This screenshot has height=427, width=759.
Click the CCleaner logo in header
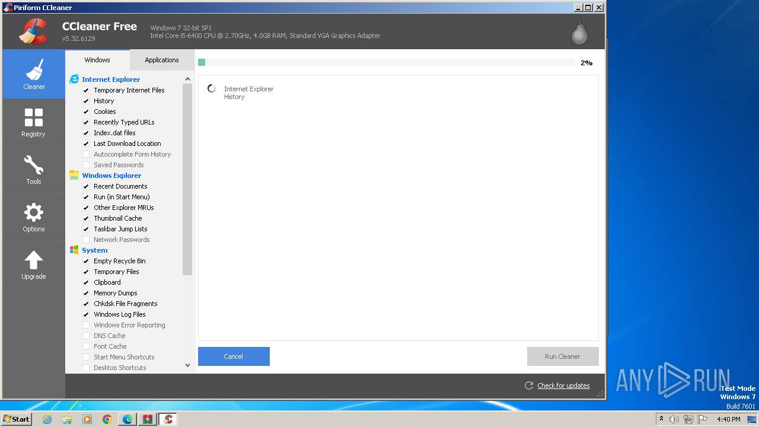33,31
